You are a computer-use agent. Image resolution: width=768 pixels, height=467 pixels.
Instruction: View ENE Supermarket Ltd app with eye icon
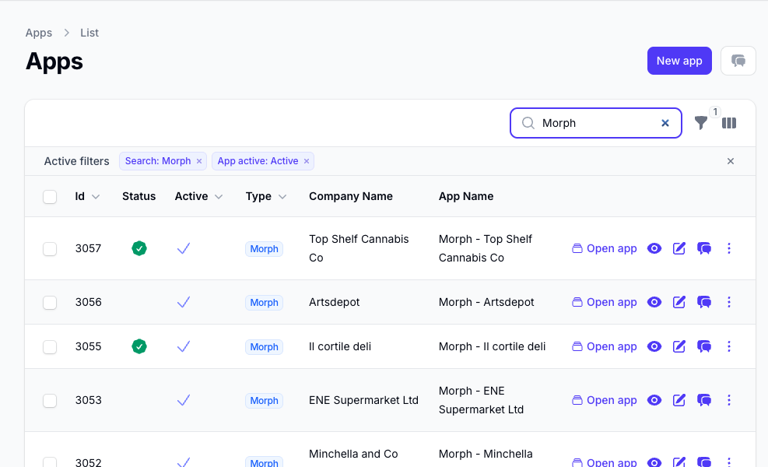pyautogui.click(x=654, y=400)
